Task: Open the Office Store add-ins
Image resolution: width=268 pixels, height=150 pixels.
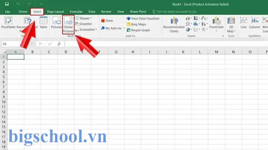Action: pos(107,21)
